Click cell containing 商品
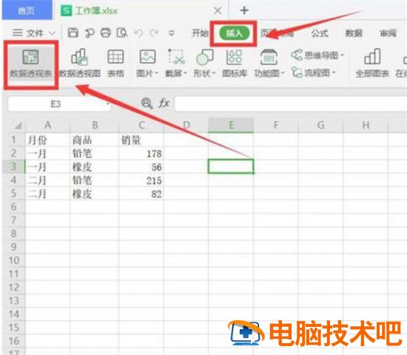Image resolution: width=407 pixels, height=355 pixels. pyautogui.click(x=95, y=140)
